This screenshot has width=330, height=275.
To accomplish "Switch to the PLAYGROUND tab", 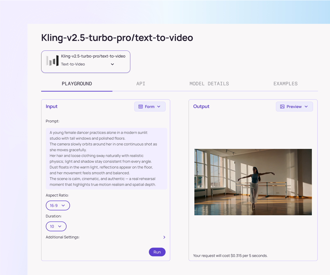I will 77,84.
